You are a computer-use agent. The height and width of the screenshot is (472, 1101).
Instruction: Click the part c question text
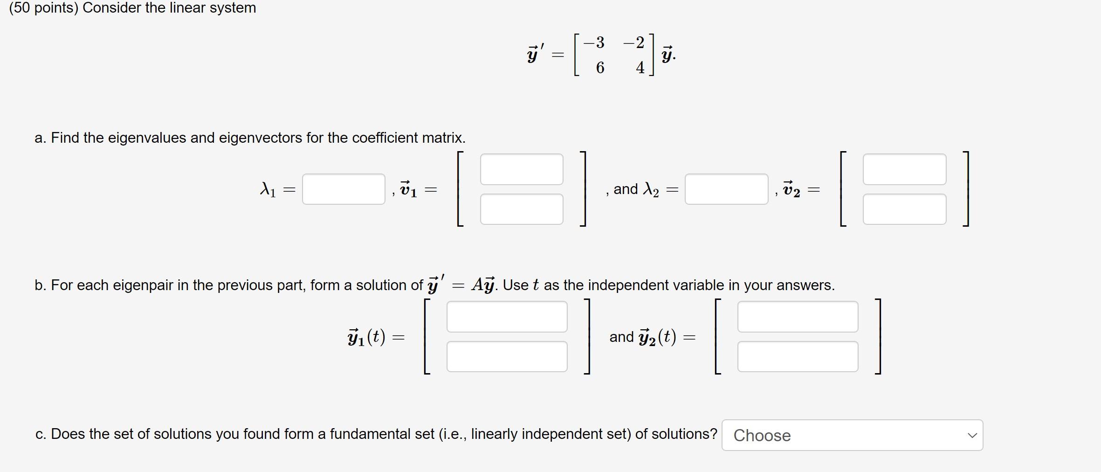click(375, 434)
